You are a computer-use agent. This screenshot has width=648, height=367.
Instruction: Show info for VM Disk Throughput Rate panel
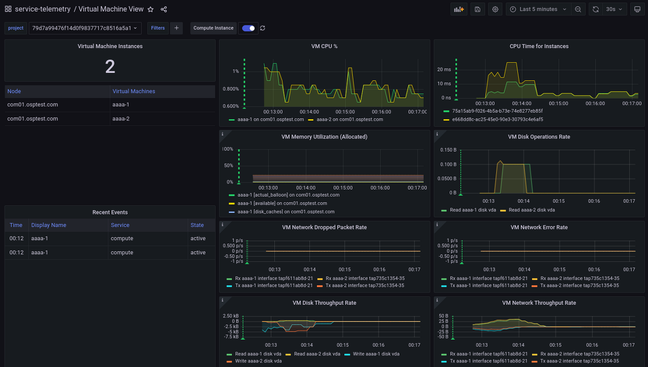223,300
